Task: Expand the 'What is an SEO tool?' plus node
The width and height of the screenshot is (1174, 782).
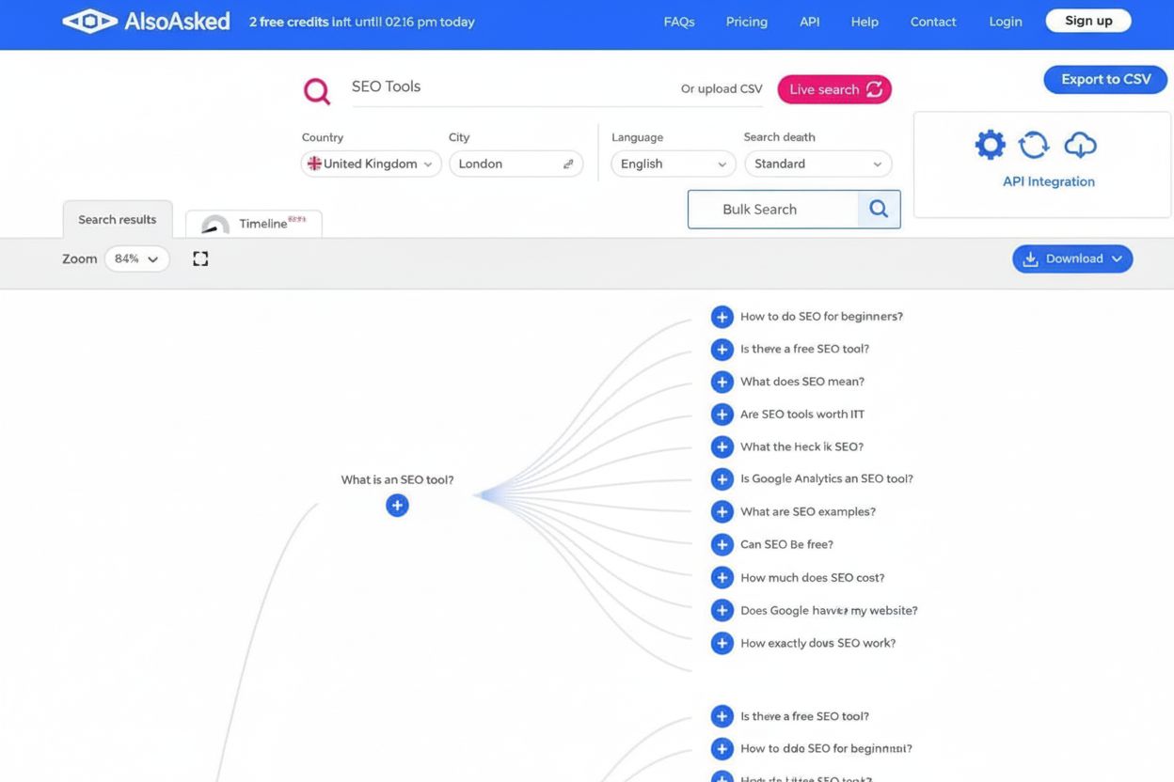Action: [x=397, y=505]
